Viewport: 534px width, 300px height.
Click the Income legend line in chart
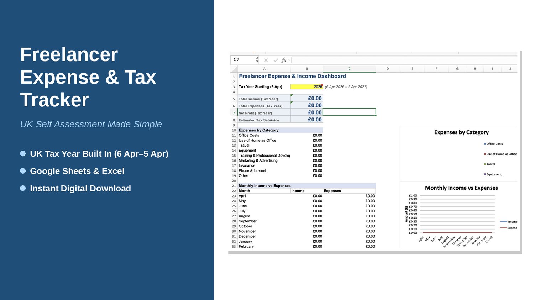[503, 222]
